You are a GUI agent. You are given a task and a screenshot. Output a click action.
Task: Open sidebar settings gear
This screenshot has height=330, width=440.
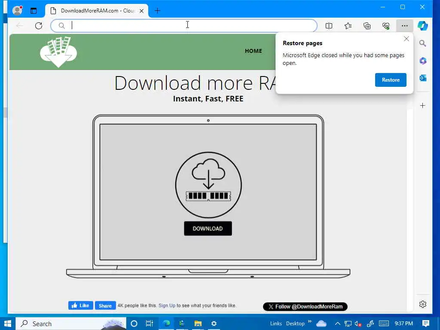tap(423, 304)
